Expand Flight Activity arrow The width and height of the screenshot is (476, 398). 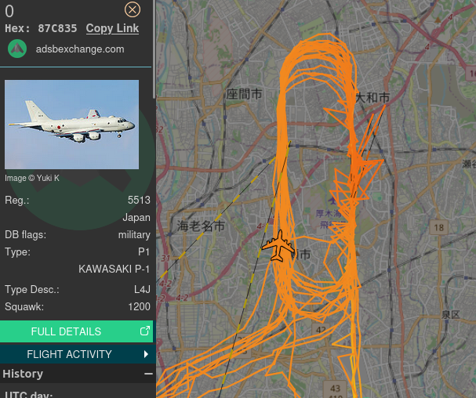point(147,354)
